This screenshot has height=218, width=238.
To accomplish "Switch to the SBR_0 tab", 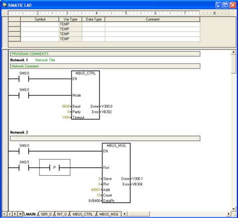I will pyautogui.click(x=46, y=214).
